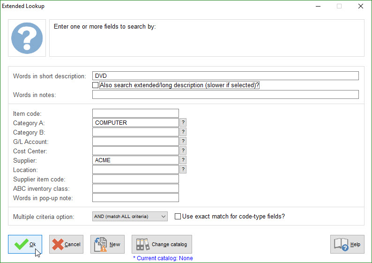The width and height of the screenshot is (372, 263).
Task: Click into the Item code field
Action: tap(135, 113)
